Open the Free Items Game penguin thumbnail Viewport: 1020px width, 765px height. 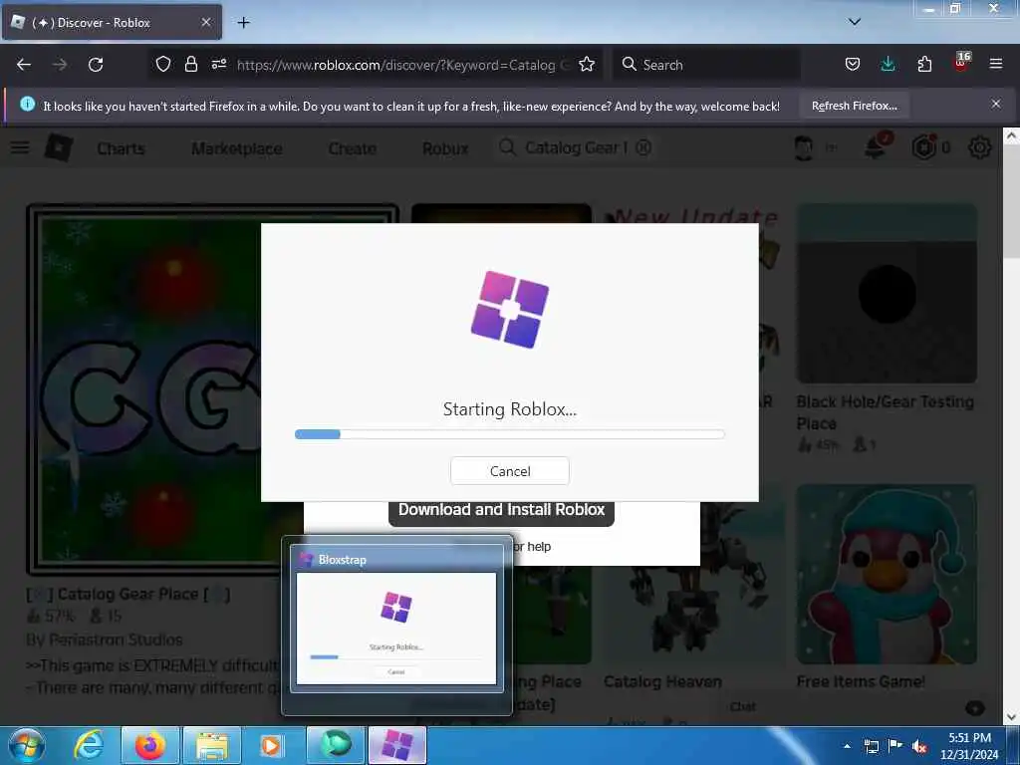887,575
